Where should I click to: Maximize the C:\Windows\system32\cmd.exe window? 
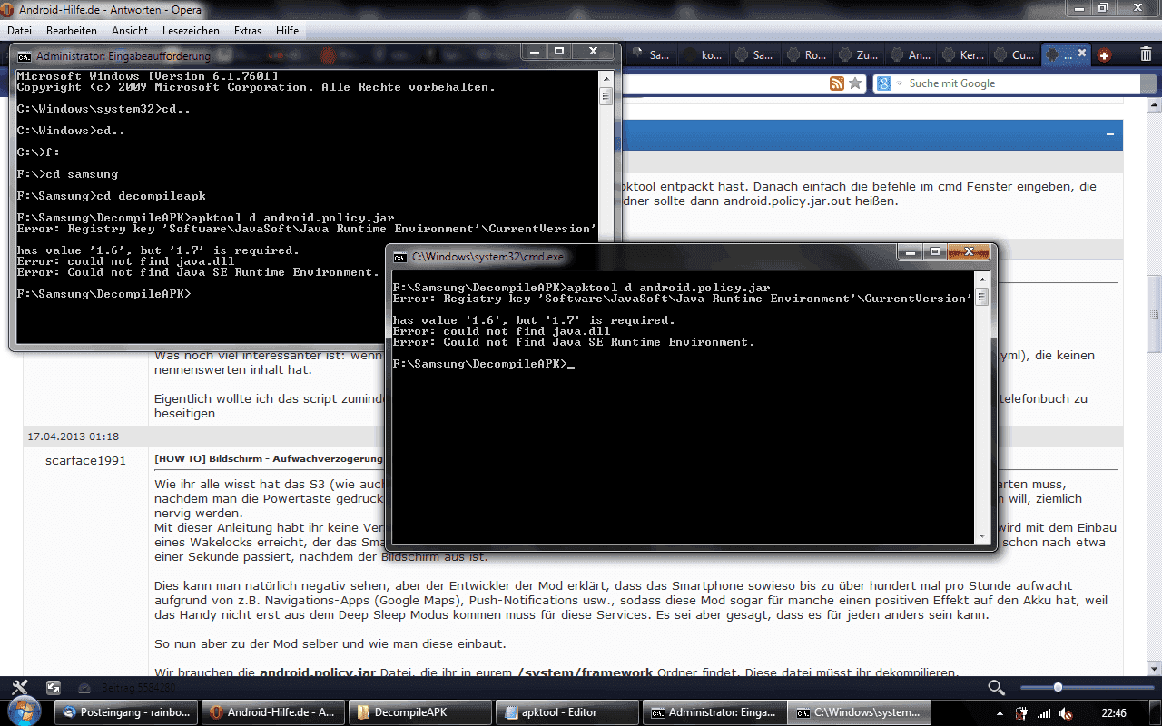tap(935, 251)
